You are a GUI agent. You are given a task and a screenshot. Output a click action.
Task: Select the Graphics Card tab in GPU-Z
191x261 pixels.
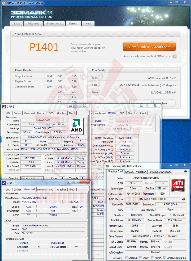coord(115,172)
